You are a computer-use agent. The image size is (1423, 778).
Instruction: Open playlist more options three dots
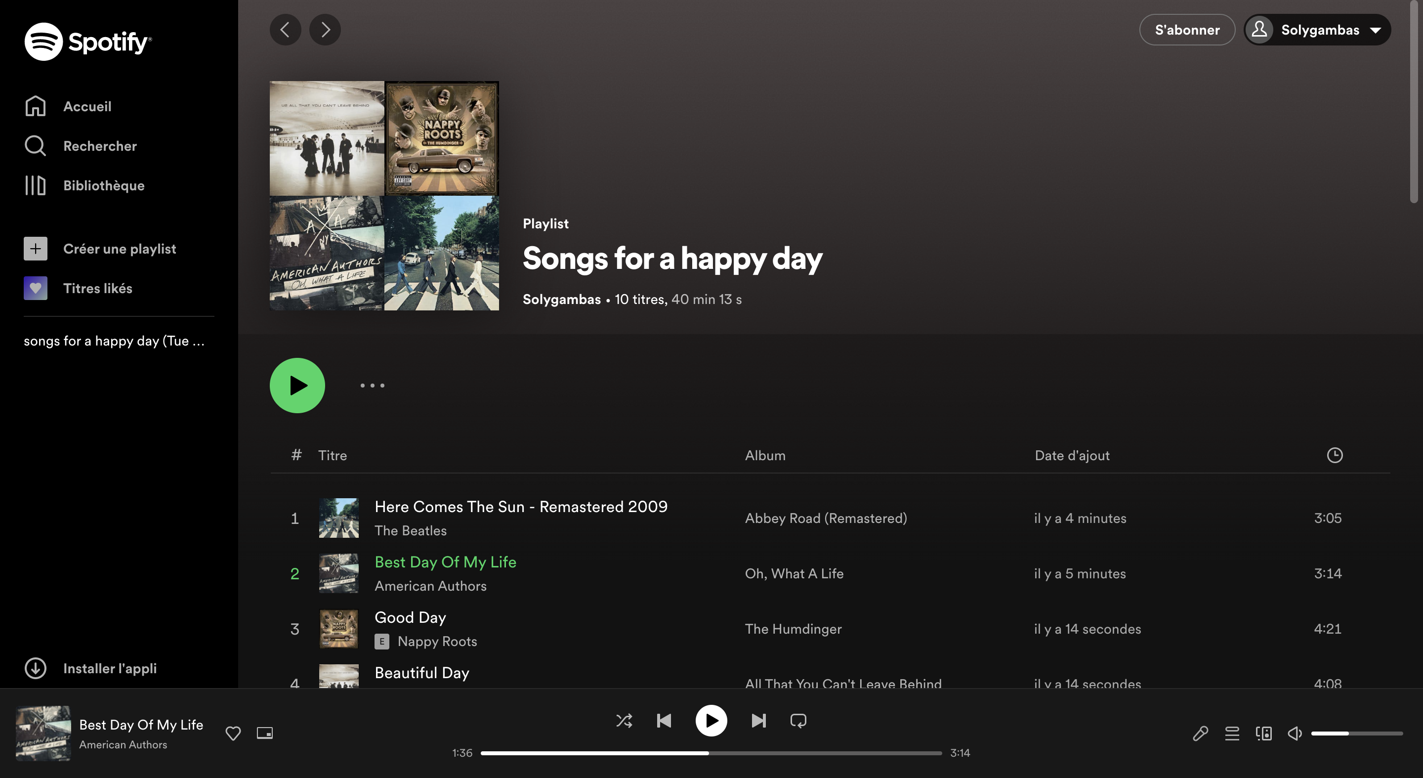pos(373,386)
